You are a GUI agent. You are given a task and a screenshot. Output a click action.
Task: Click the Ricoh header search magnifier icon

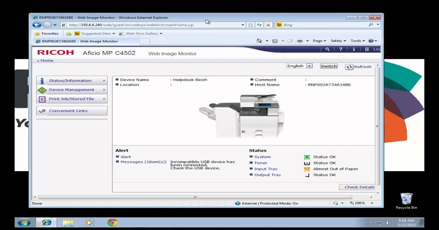pyautogui.click(x=327, y=49)
